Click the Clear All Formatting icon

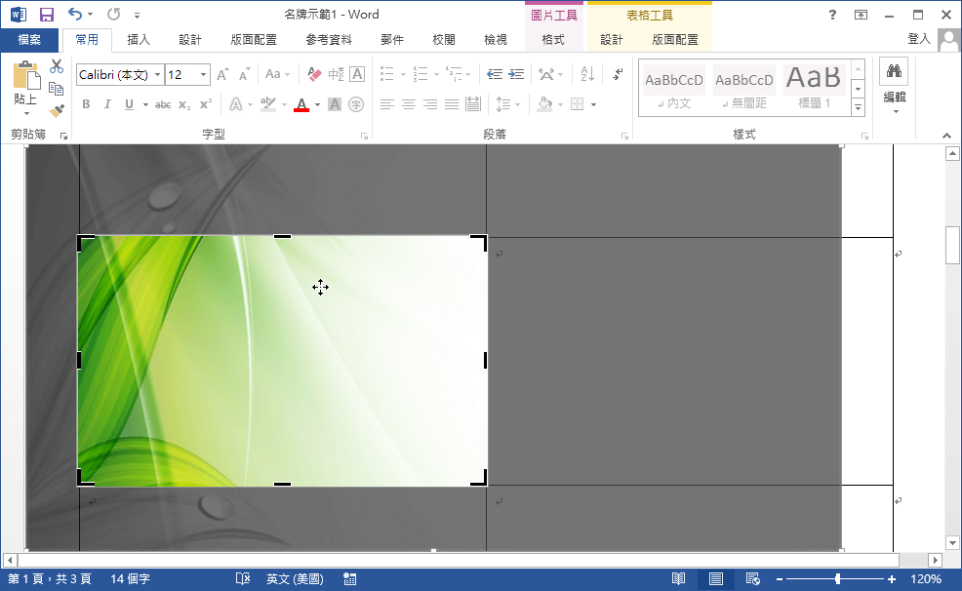[312, 75]
